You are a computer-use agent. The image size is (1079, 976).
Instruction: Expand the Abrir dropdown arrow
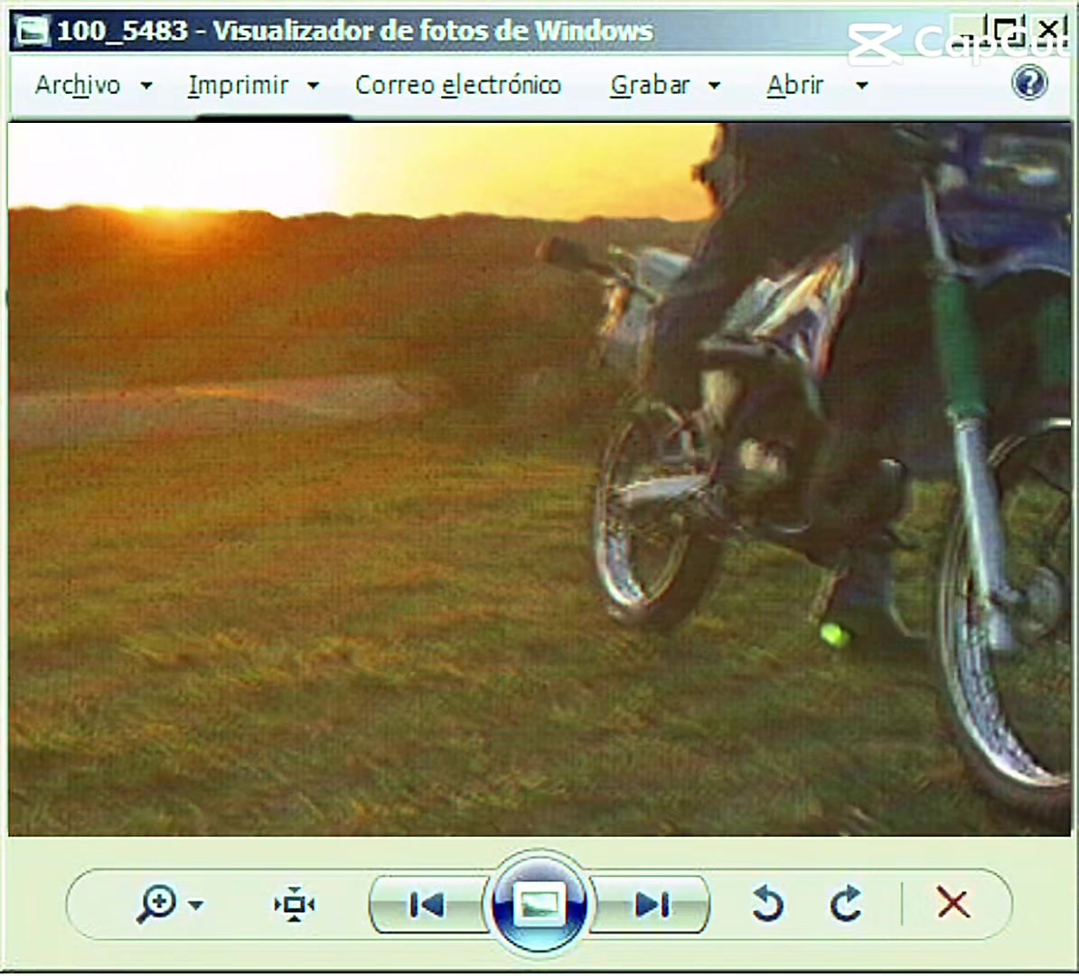click(861, 86)
